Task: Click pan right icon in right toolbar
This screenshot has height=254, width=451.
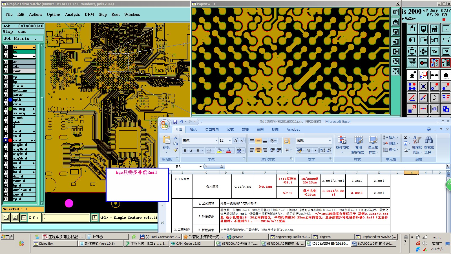Action: [423, 40]
